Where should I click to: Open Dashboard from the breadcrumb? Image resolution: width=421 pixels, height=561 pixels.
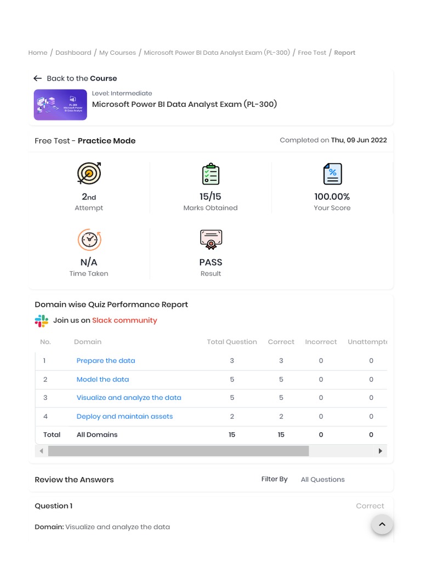[73, 53]
